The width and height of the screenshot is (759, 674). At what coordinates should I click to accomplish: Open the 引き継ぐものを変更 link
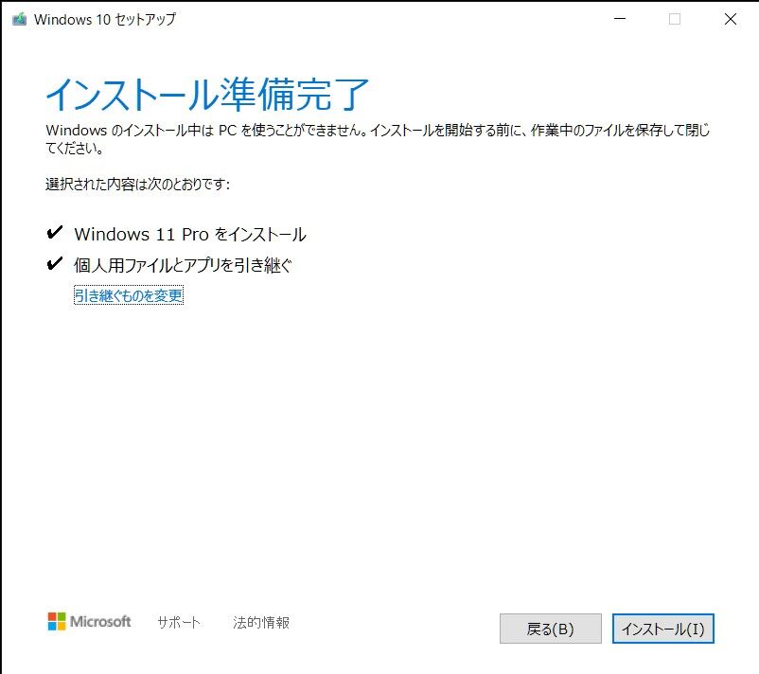click(129, 295)
